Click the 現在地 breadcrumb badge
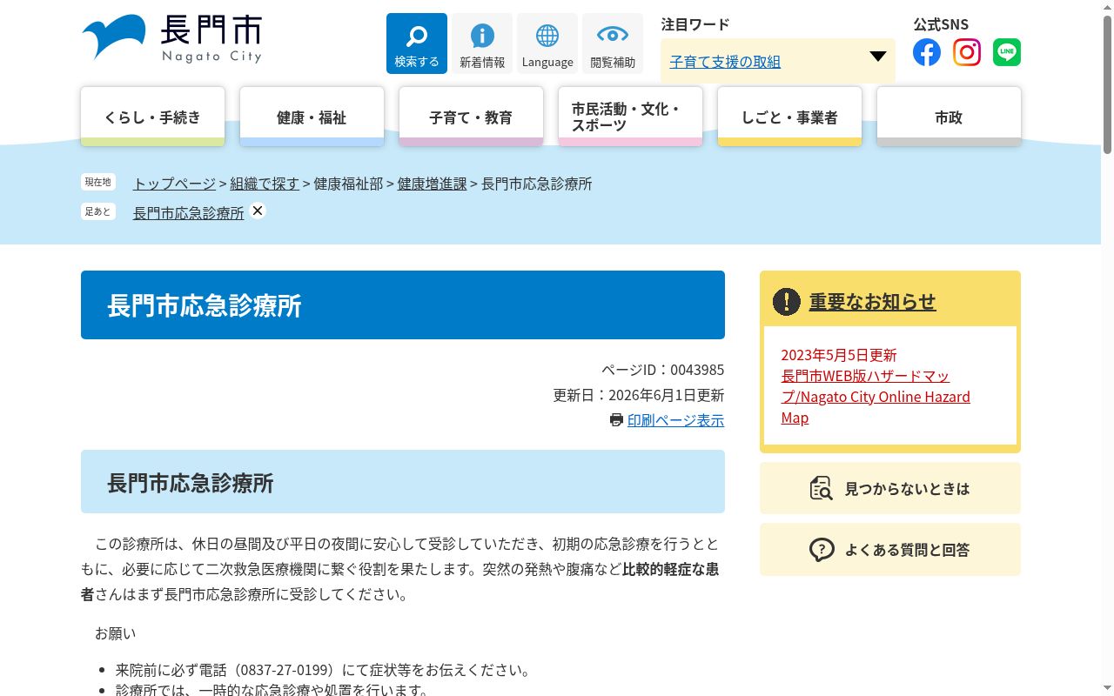 [98, 182]
